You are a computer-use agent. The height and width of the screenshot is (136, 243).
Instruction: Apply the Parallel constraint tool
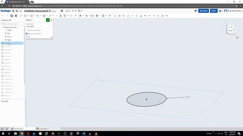tap(123, 16)
